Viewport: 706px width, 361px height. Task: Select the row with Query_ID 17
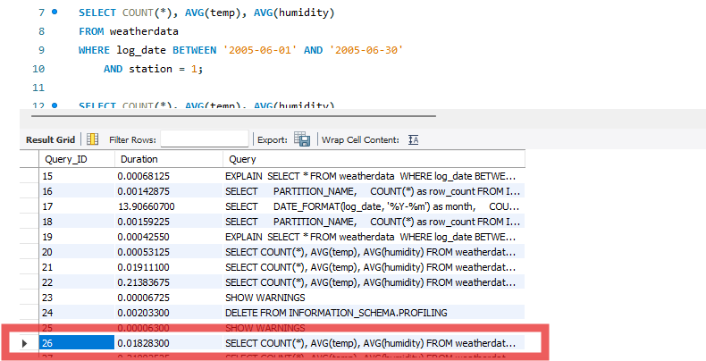point(75,206)
